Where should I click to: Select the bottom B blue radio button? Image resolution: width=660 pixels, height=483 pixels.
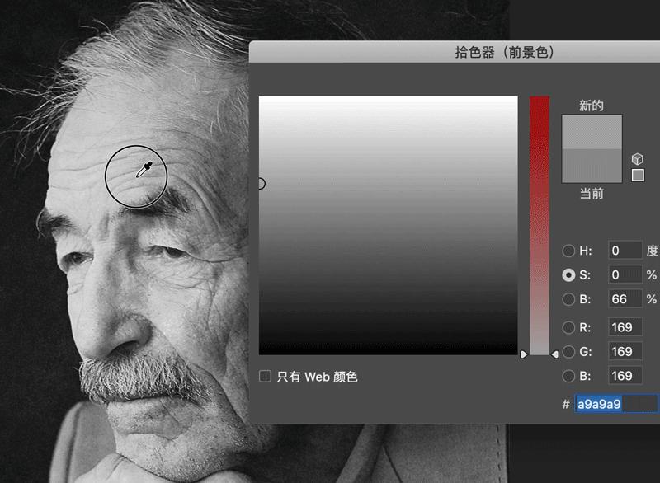coord(568,375)
